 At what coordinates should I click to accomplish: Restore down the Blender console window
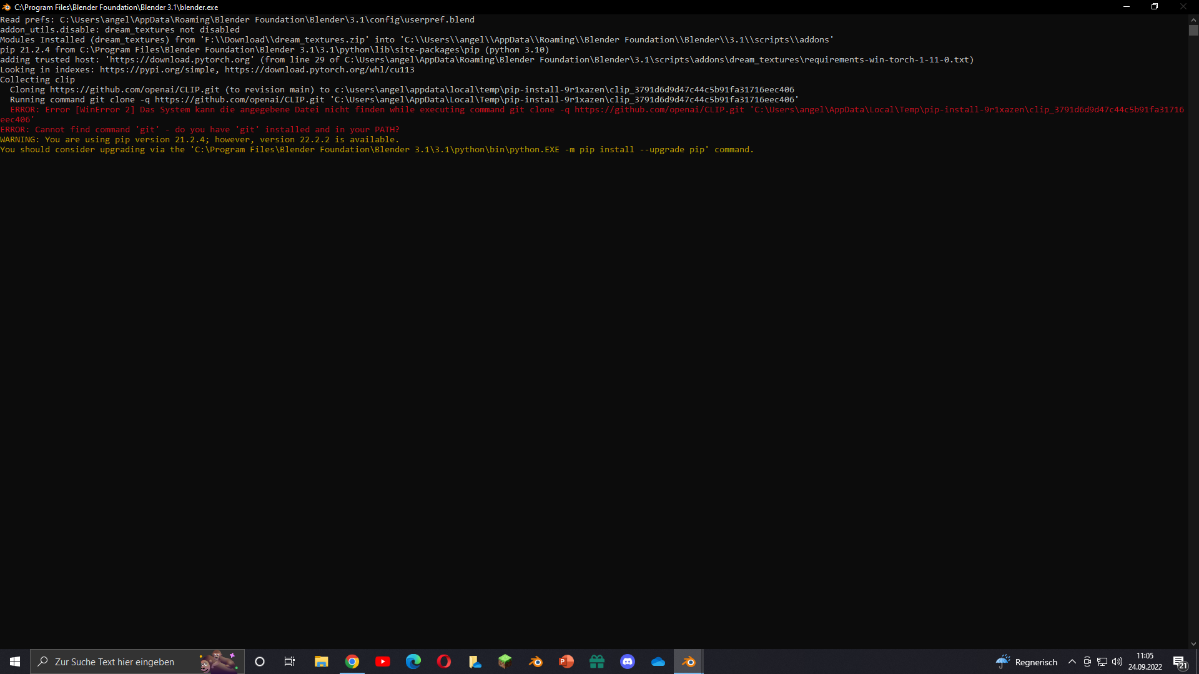pos(1155,7)
